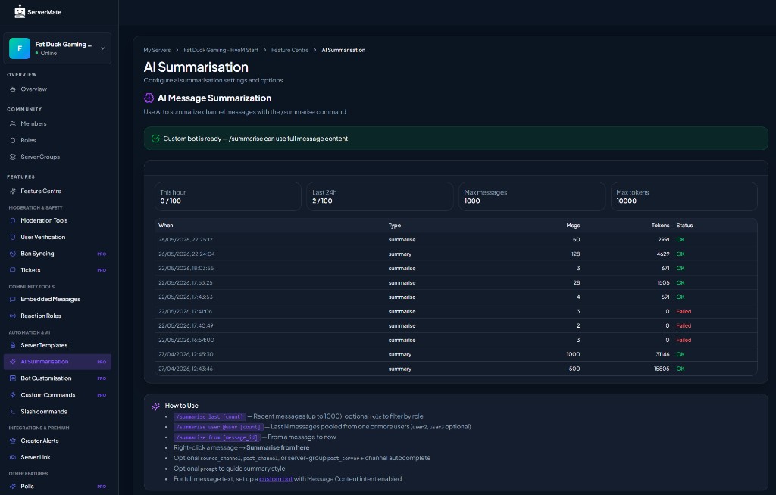The width and height of the screenshot is (776, 495).
Task: Click PRO badge next to Ban Syncing
Action: click(102, 254)
